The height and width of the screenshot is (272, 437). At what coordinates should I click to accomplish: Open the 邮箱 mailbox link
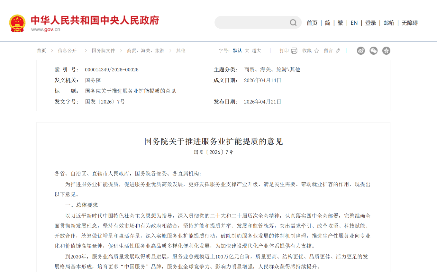click(389, 23)
